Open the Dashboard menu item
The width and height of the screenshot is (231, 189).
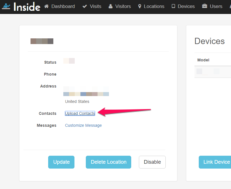pyautogui.click(x=63, y=6)
